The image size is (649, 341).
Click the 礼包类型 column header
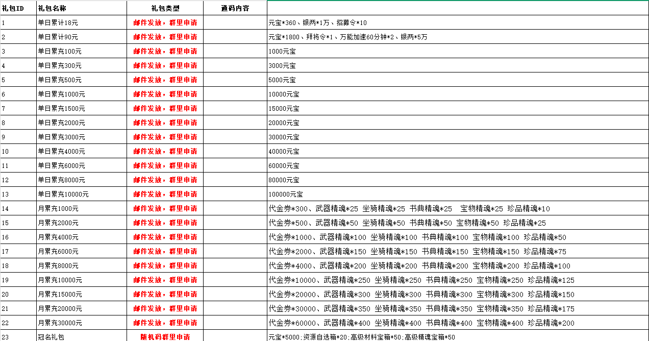(165, 8)
